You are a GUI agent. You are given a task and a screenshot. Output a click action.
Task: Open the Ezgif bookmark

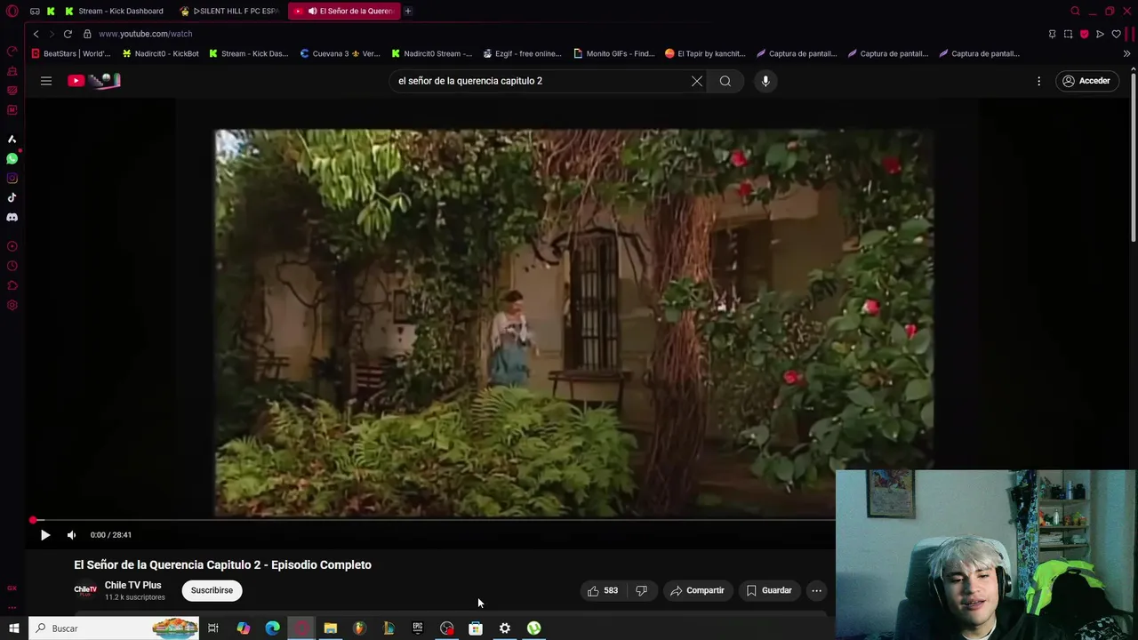point(523,53)
